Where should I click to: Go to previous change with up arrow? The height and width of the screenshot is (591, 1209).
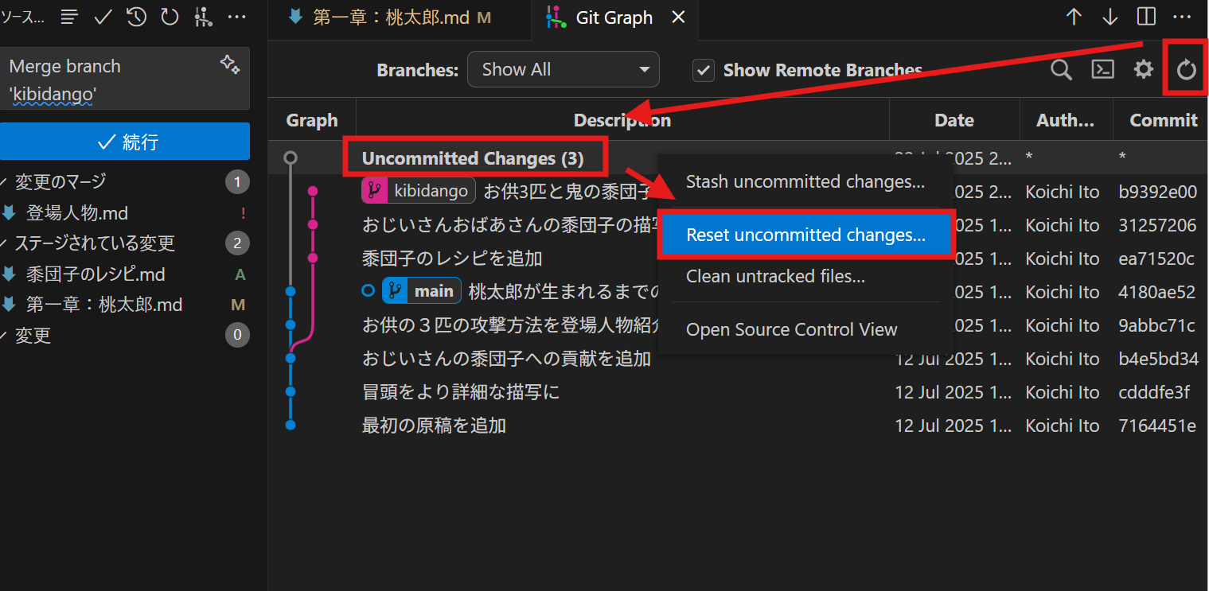point(1074,17)
